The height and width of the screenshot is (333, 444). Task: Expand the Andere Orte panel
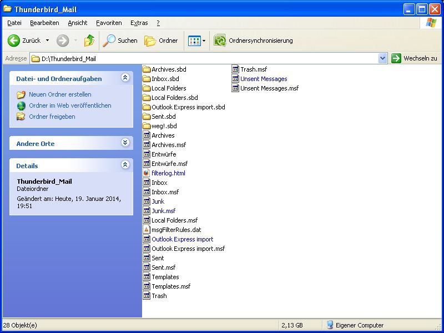click(125, 143)
